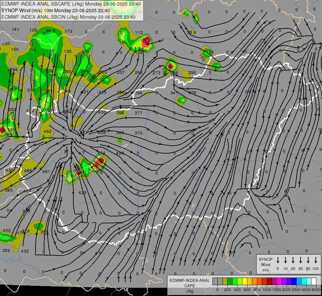The image size is (322, 296).
Task: Click the map value 402
Action: click(7, 231)
